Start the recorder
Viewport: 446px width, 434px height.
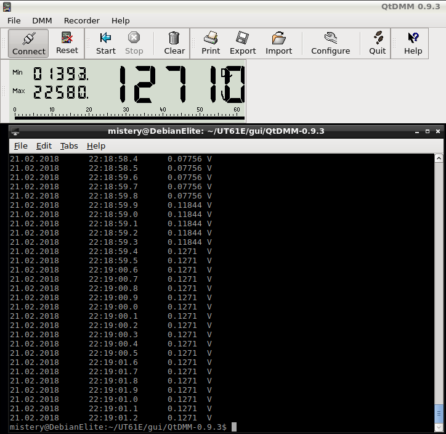(105, 43)
